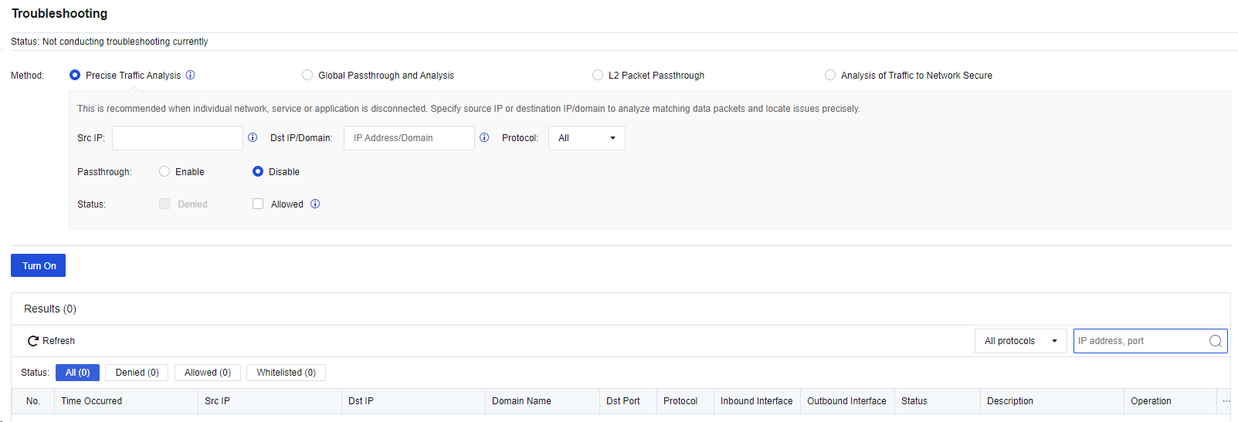Click info icon beside Dst IP/Domain field
The image size is (1238, 422).
[x=484, y=137]
